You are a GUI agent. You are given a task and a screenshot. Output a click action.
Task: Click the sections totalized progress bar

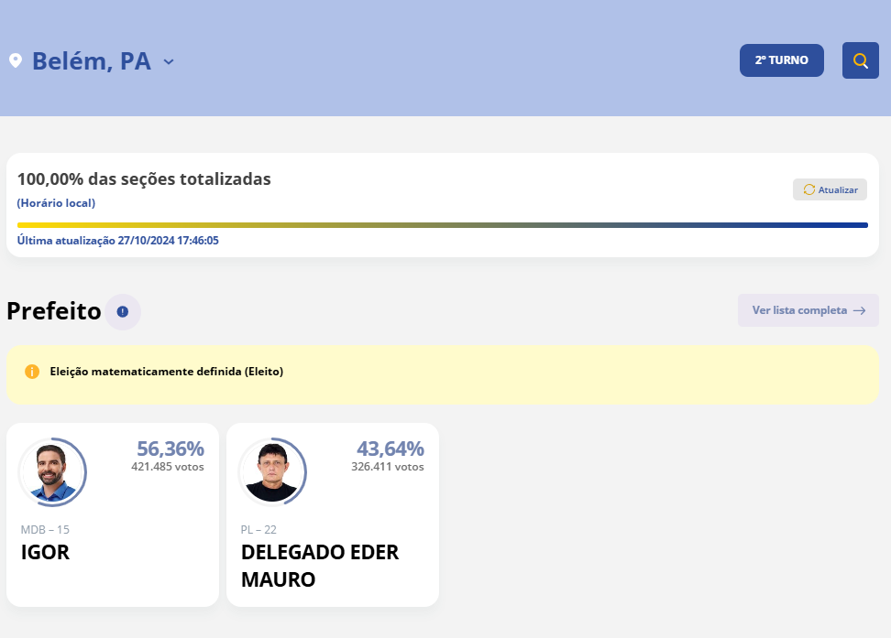[442, 224]
